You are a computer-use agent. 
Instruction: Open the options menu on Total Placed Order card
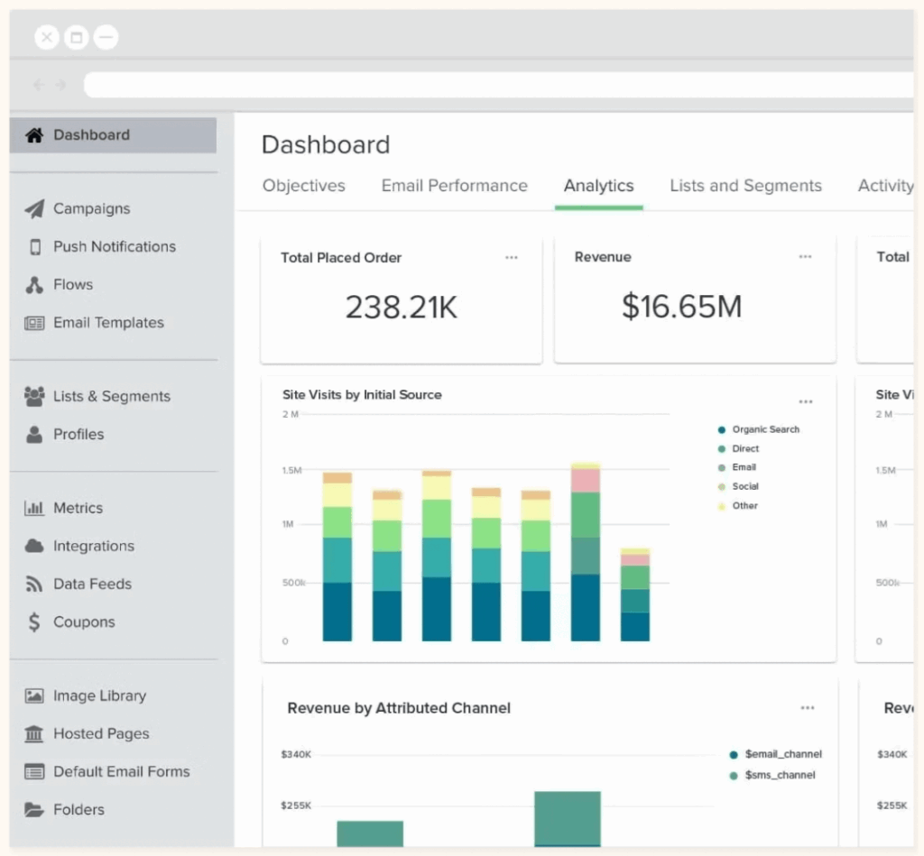click(x=512, y=257)
